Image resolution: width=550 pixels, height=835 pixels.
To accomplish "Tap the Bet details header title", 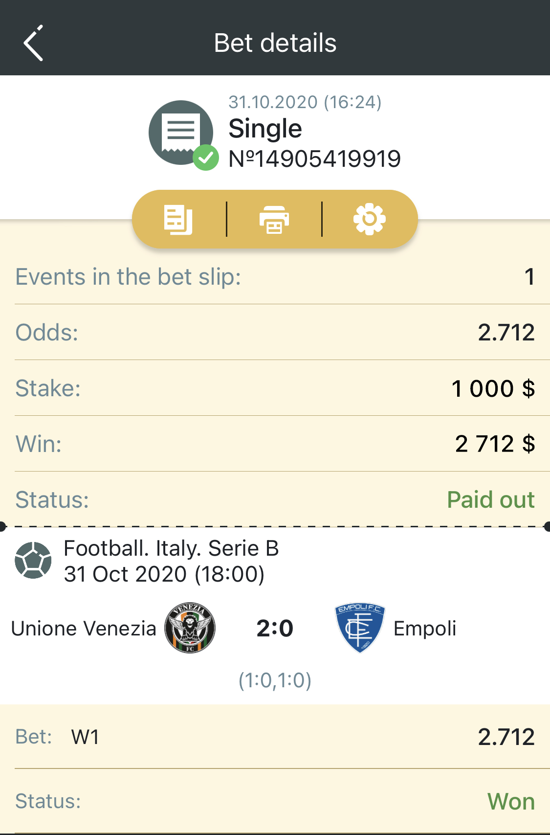I will point(275,43).
